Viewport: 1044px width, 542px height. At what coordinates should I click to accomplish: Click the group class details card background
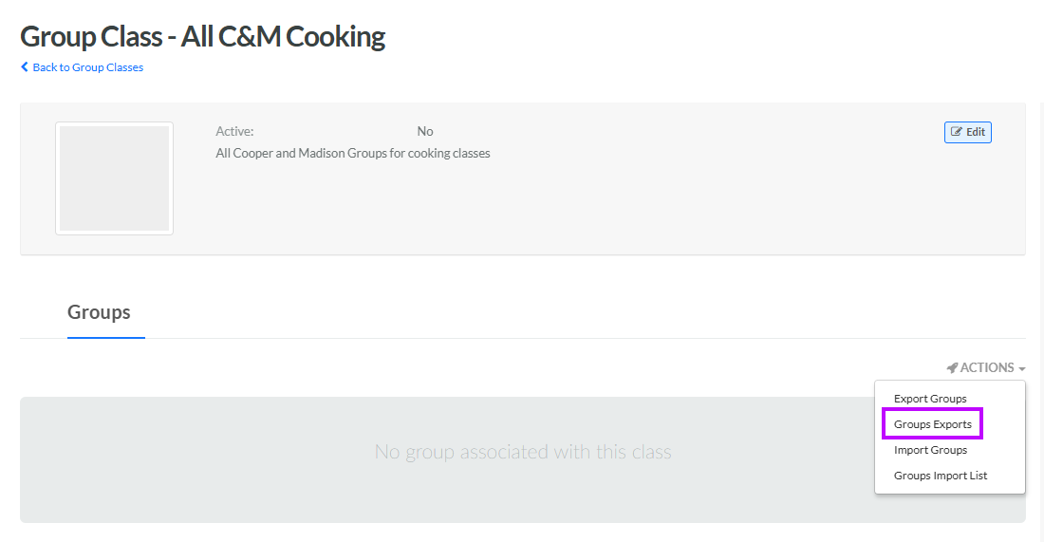664,209
